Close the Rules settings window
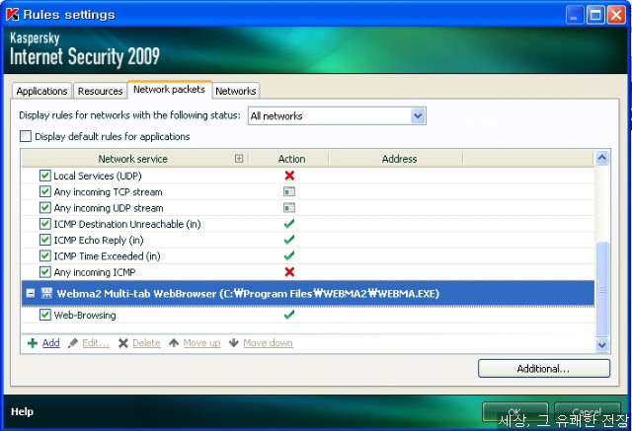Screen dimensions: 632x431 tap(616, 15)
